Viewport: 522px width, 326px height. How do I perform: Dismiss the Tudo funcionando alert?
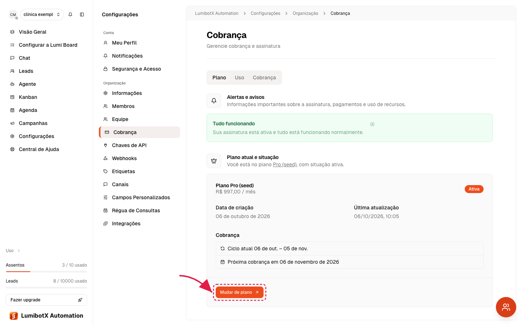[372, 124]
